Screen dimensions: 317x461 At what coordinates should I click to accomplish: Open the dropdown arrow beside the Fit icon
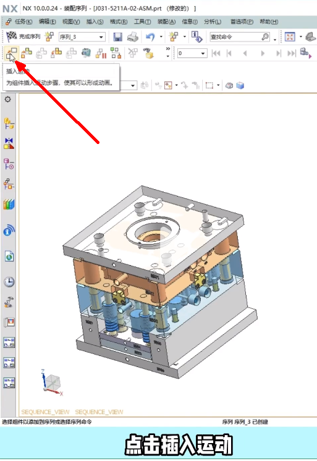click(300, 36)
